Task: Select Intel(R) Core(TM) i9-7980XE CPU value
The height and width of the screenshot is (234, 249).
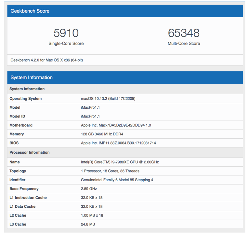Action: pyautogui.click(x=120, y=162)
